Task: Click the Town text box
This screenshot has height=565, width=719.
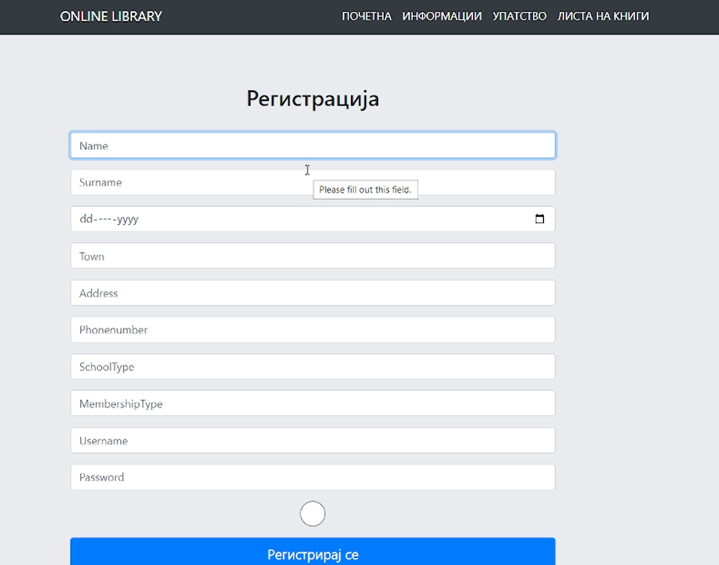Action: [x=312, y=256]
